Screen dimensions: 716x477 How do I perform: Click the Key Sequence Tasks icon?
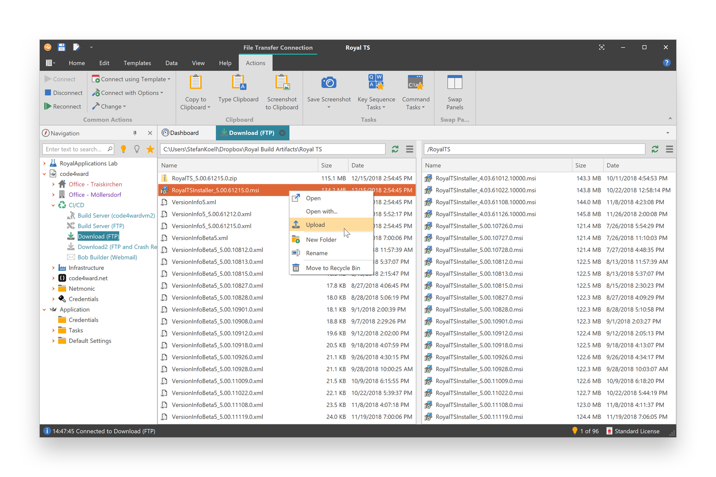point(376,82)
